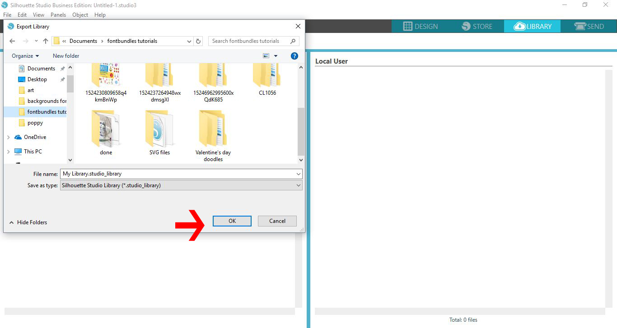617x328 pixels.
Task: Confirm the export with OK
Action: click(232, 221)
